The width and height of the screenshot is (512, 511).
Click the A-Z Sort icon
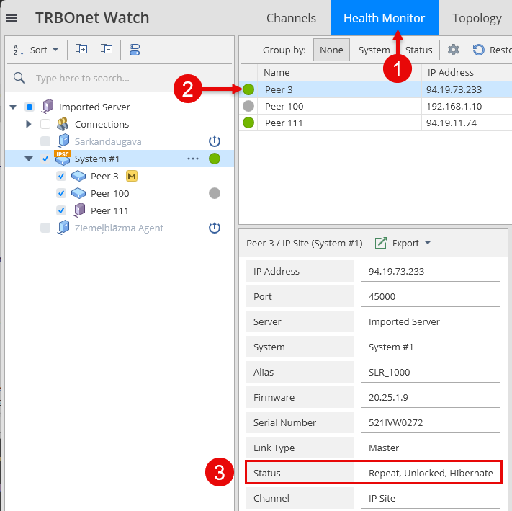tap(18, 50)
